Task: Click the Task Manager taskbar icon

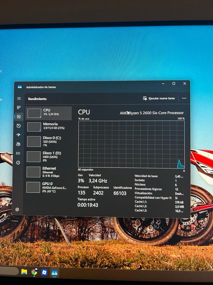Action: click(54, 273)
